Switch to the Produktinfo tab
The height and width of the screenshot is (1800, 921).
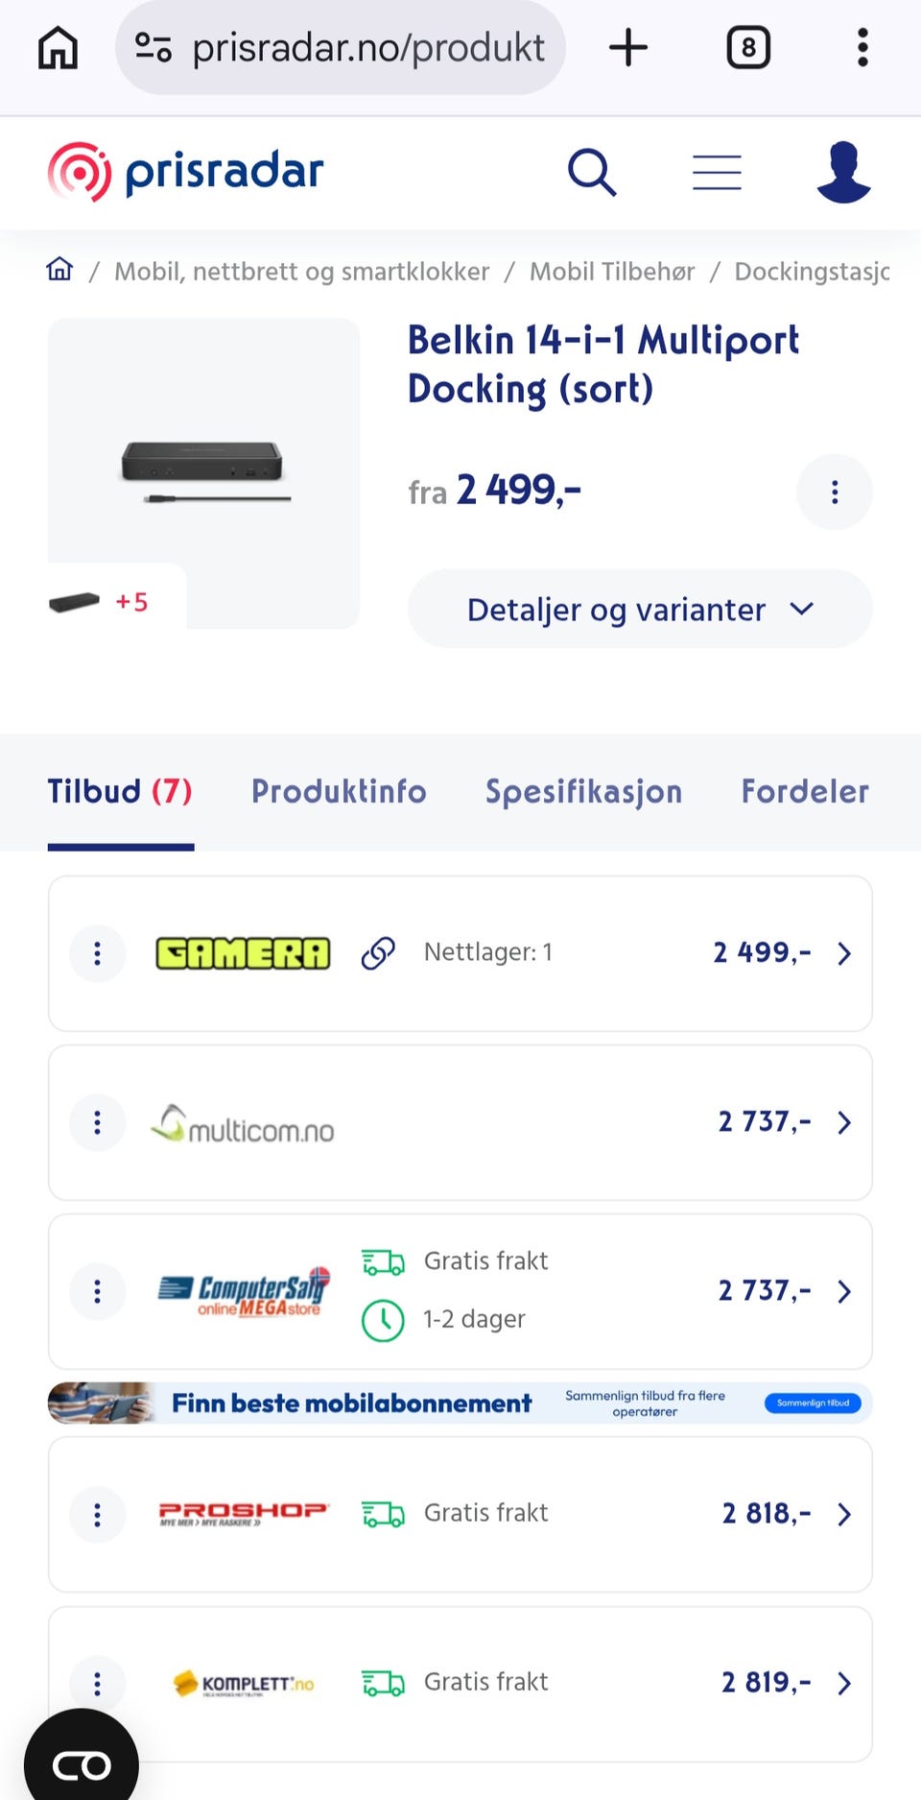(x=339, y=791)
